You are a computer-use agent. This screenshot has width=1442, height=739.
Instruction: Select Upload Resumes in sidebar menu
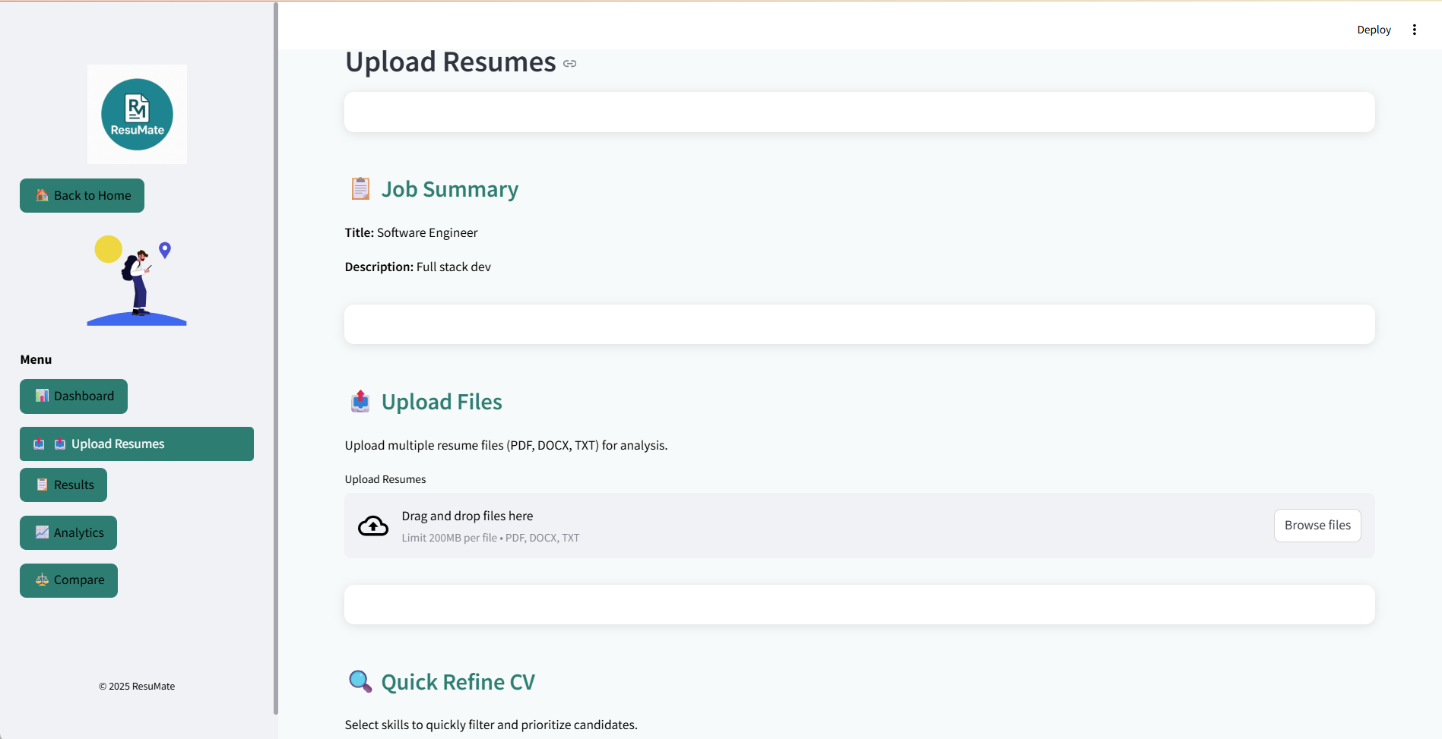137,444
